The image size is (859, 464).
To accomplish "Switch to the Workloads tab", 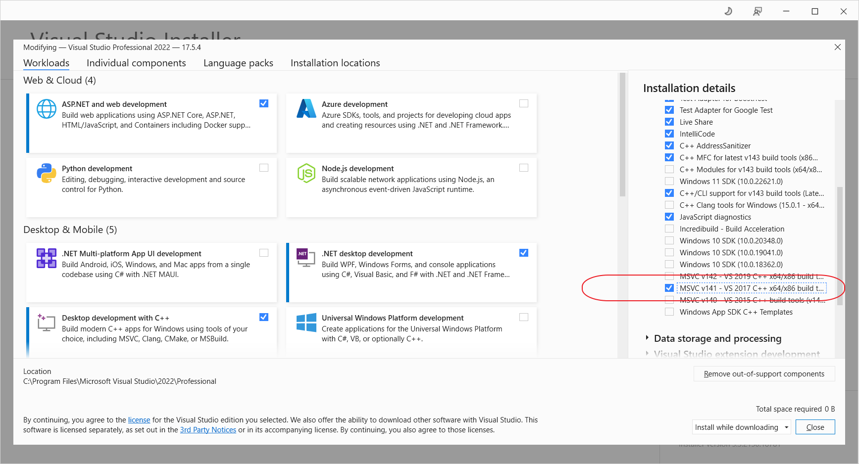I will [x=47, y=63].
